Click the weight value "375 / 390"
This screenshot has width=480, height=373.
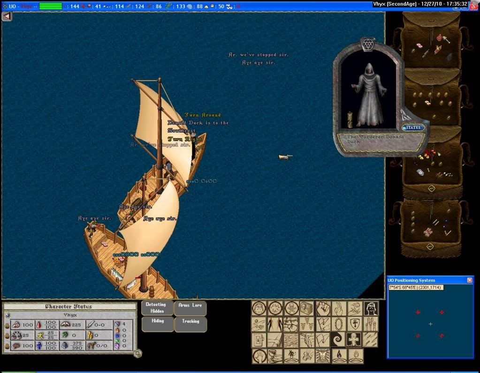[77, 346]
